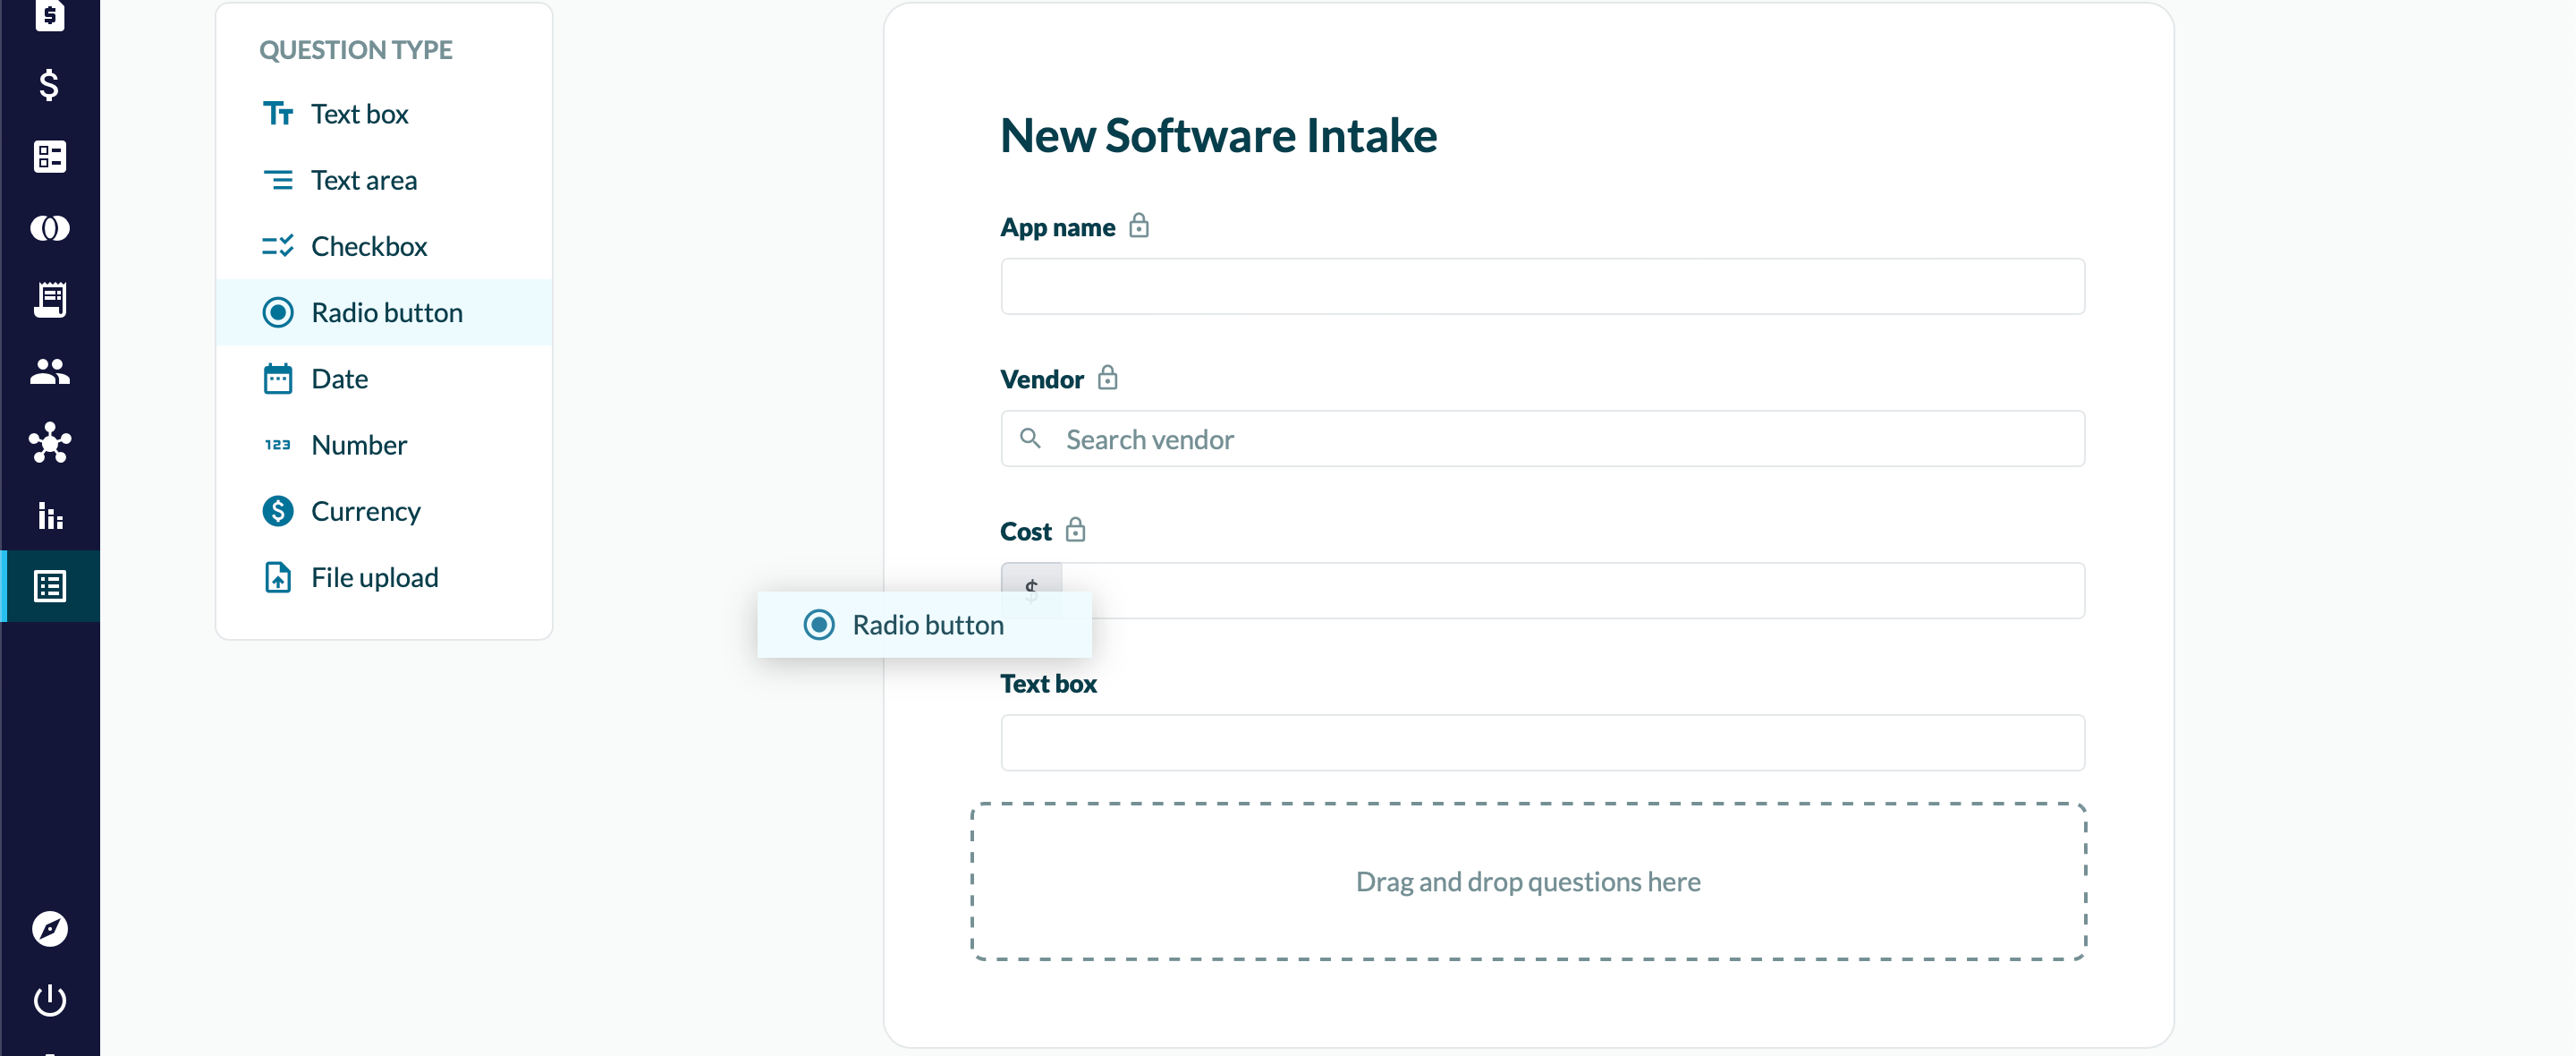2576x1056 pixels.
Task: Click the lock icon beside Vendor
Action: click(x=1107, y=379)
